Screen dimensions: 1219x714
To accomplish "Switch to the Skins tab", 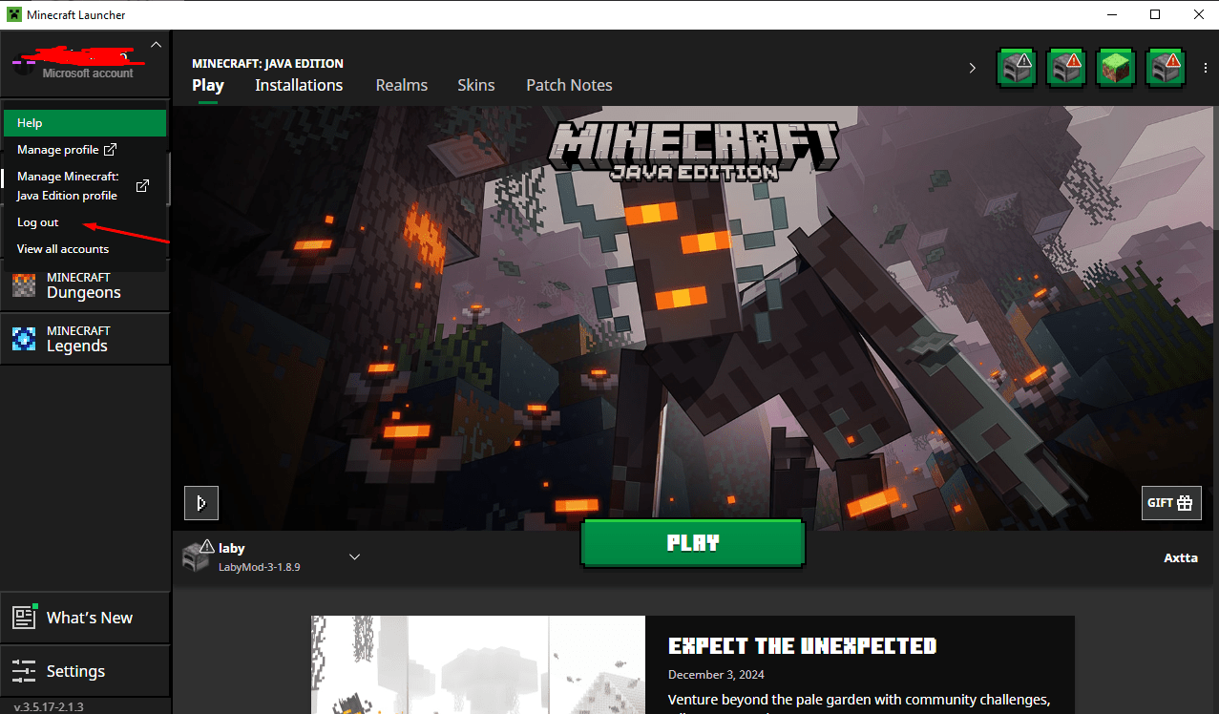I will [x=476, y=85].
